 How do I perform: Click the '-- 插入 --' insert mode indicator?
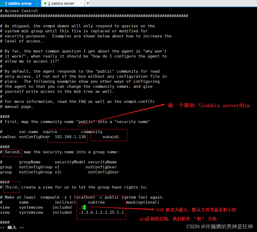(x=12, y=227)
